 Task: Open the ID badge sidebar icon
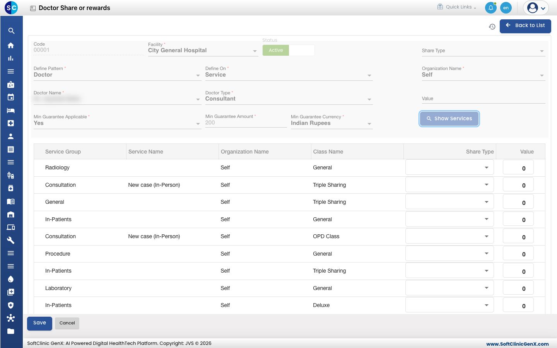[11, 84]
